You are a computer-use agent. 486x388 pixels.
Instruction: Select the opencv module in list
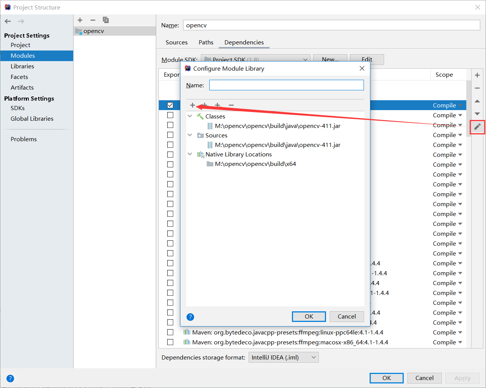click(114, 31)
